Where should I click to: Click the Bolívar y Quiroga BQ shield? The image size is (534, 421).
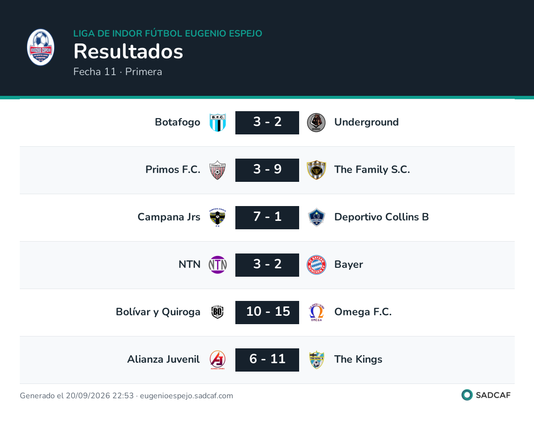(218, 312)
